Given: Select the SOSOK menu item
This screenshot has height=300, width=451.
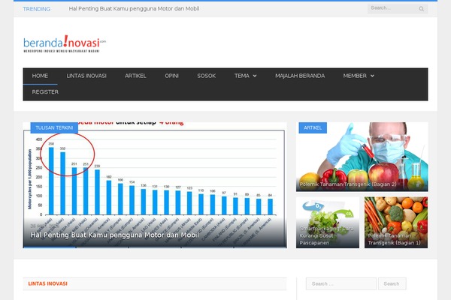Looking at the screenshot, I should coord(206,76).
